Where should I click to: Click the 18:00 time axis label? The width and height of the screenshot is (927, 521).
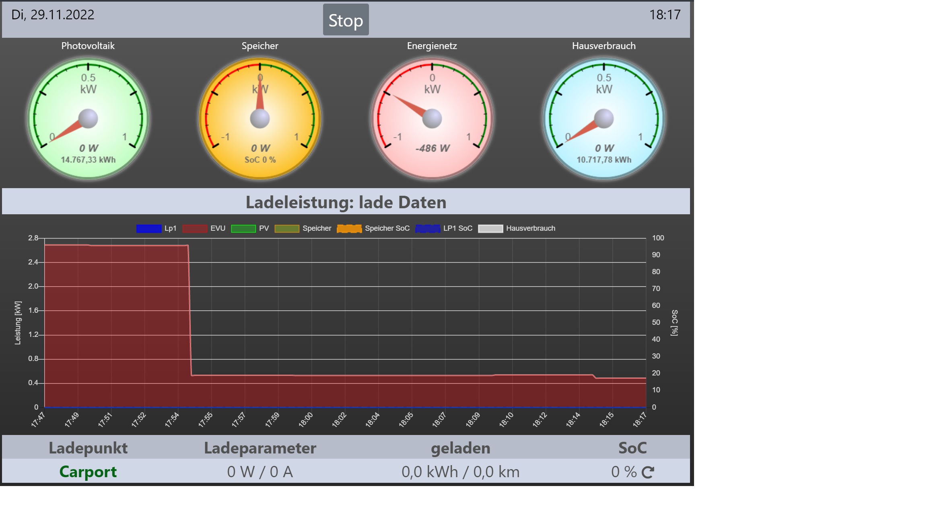306,420
